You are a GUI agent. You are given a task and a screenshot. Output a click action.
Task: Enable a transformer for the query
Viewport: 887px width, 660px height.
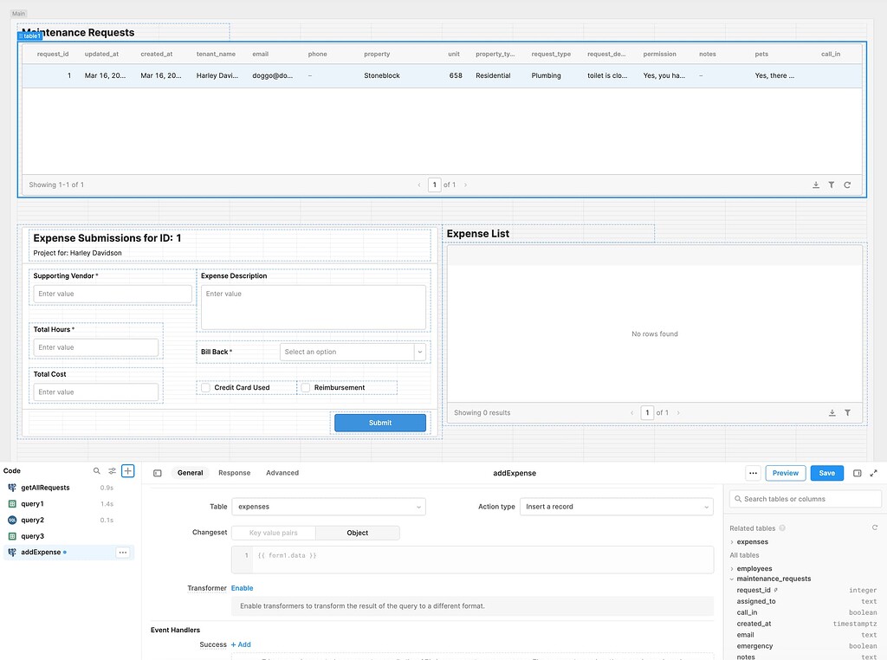(243, 587)
